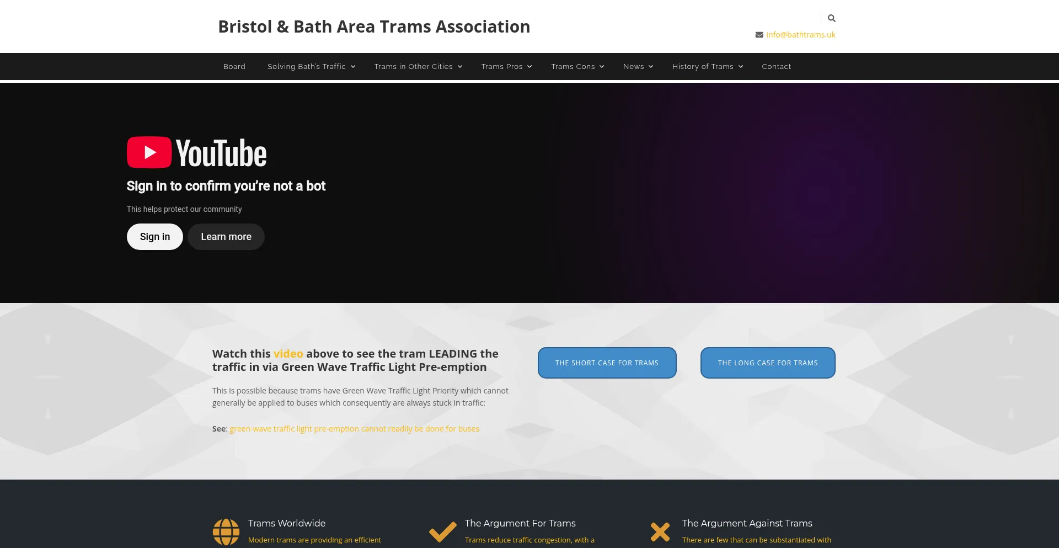Expand the Solving Bath's Traffic chevron
This screenshot has width=1059, height=548.
tap(353, 67)
